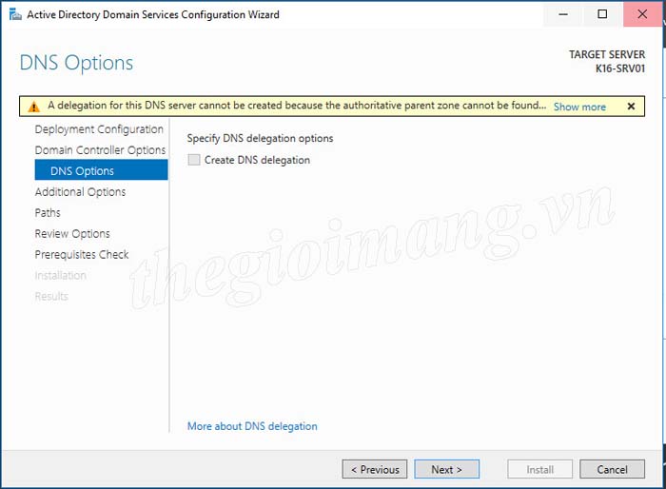Switch to the Review Options step

[x=72, y=234]
